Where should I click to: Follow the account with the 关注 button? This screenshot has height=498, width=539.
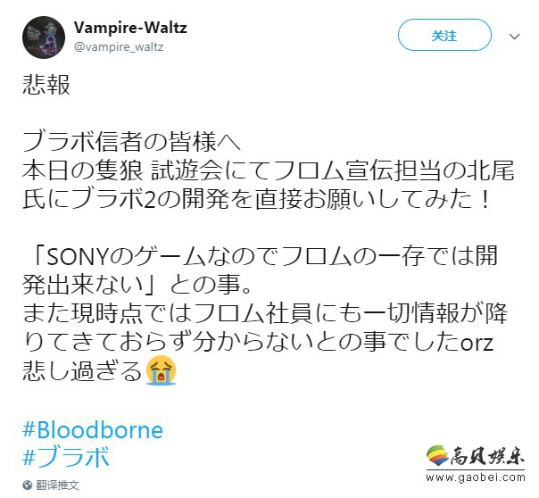tap(444, 35)
